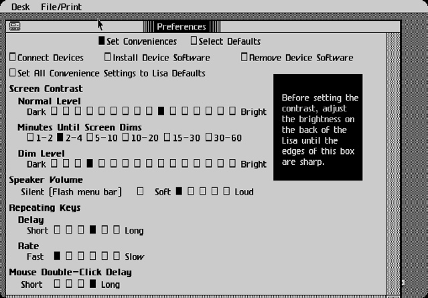The width and height of the screenshot is (428, 298).
Task: Click the filled Fast repeat rate box
Action: click(57, 256)
